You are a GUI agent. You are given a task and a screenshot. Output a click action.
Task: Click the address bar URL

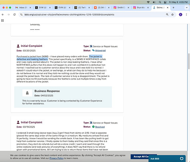(x=69, y=14)
